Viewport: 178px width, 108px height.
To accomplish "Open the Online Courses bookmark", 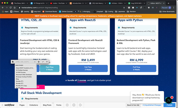I will (66, 12).
